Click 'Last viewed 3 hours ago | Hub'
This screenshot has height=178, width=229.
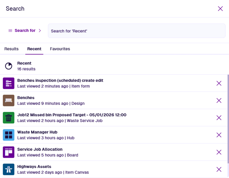coord(46,138)
